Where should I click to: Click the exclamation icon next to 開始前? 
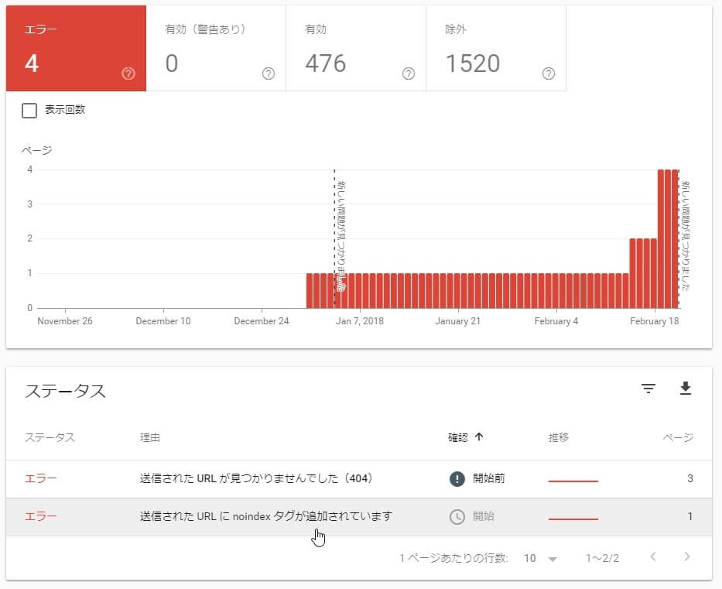(457, 479)
